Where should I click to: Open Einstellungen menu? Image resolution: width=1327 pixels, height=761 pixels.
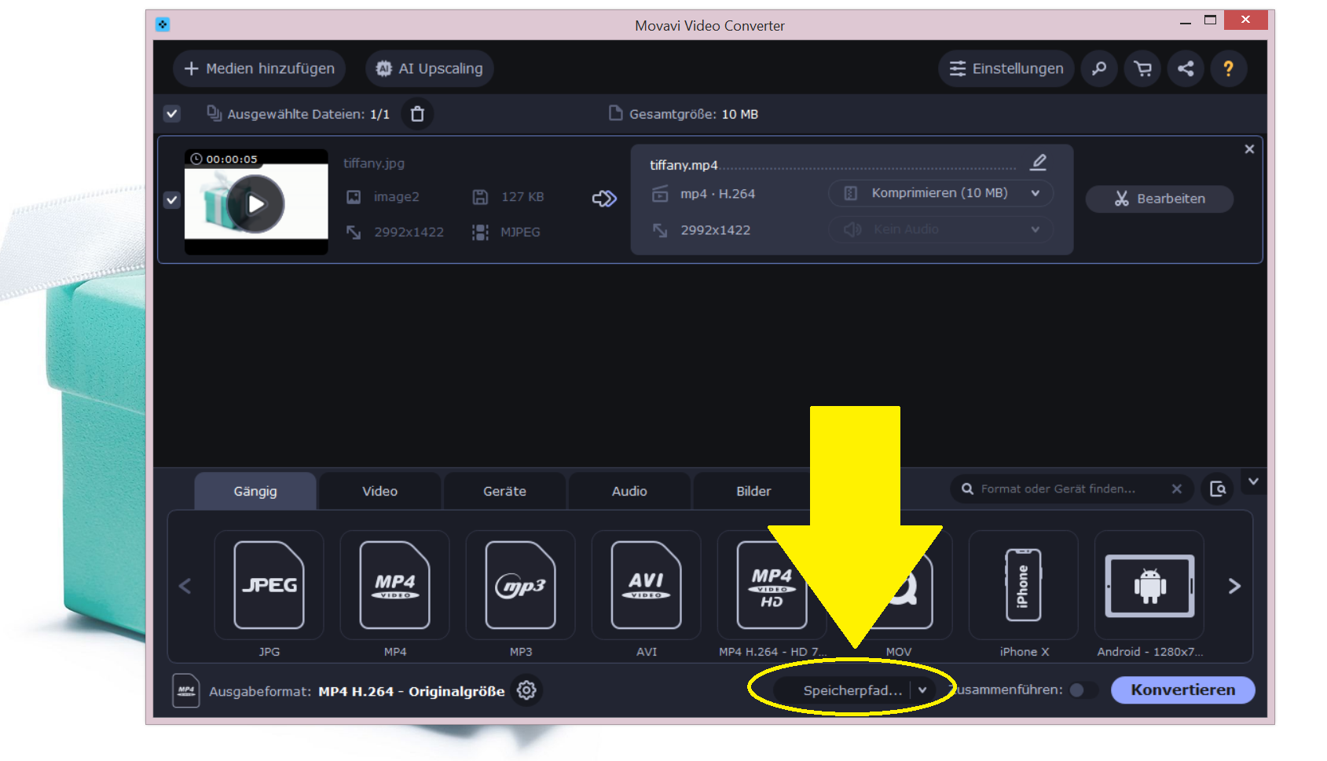point(1006,68)
